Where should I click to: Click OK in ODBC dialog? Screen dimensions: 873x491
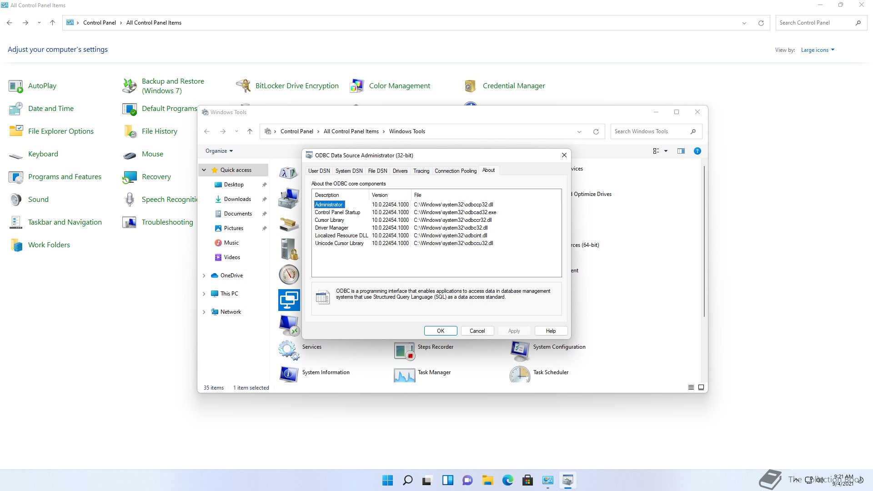[x=441, y=331]
